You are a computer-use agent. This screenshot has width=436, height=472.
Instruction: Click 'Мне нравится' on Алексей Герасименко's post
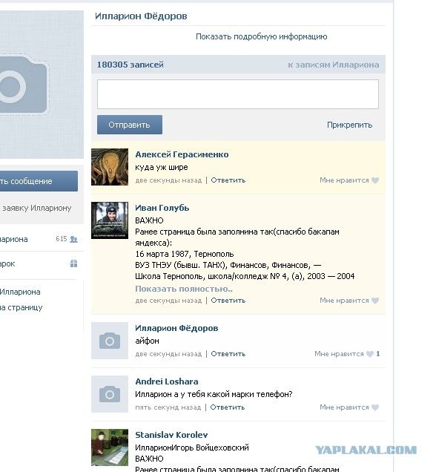tap(344, 180)
